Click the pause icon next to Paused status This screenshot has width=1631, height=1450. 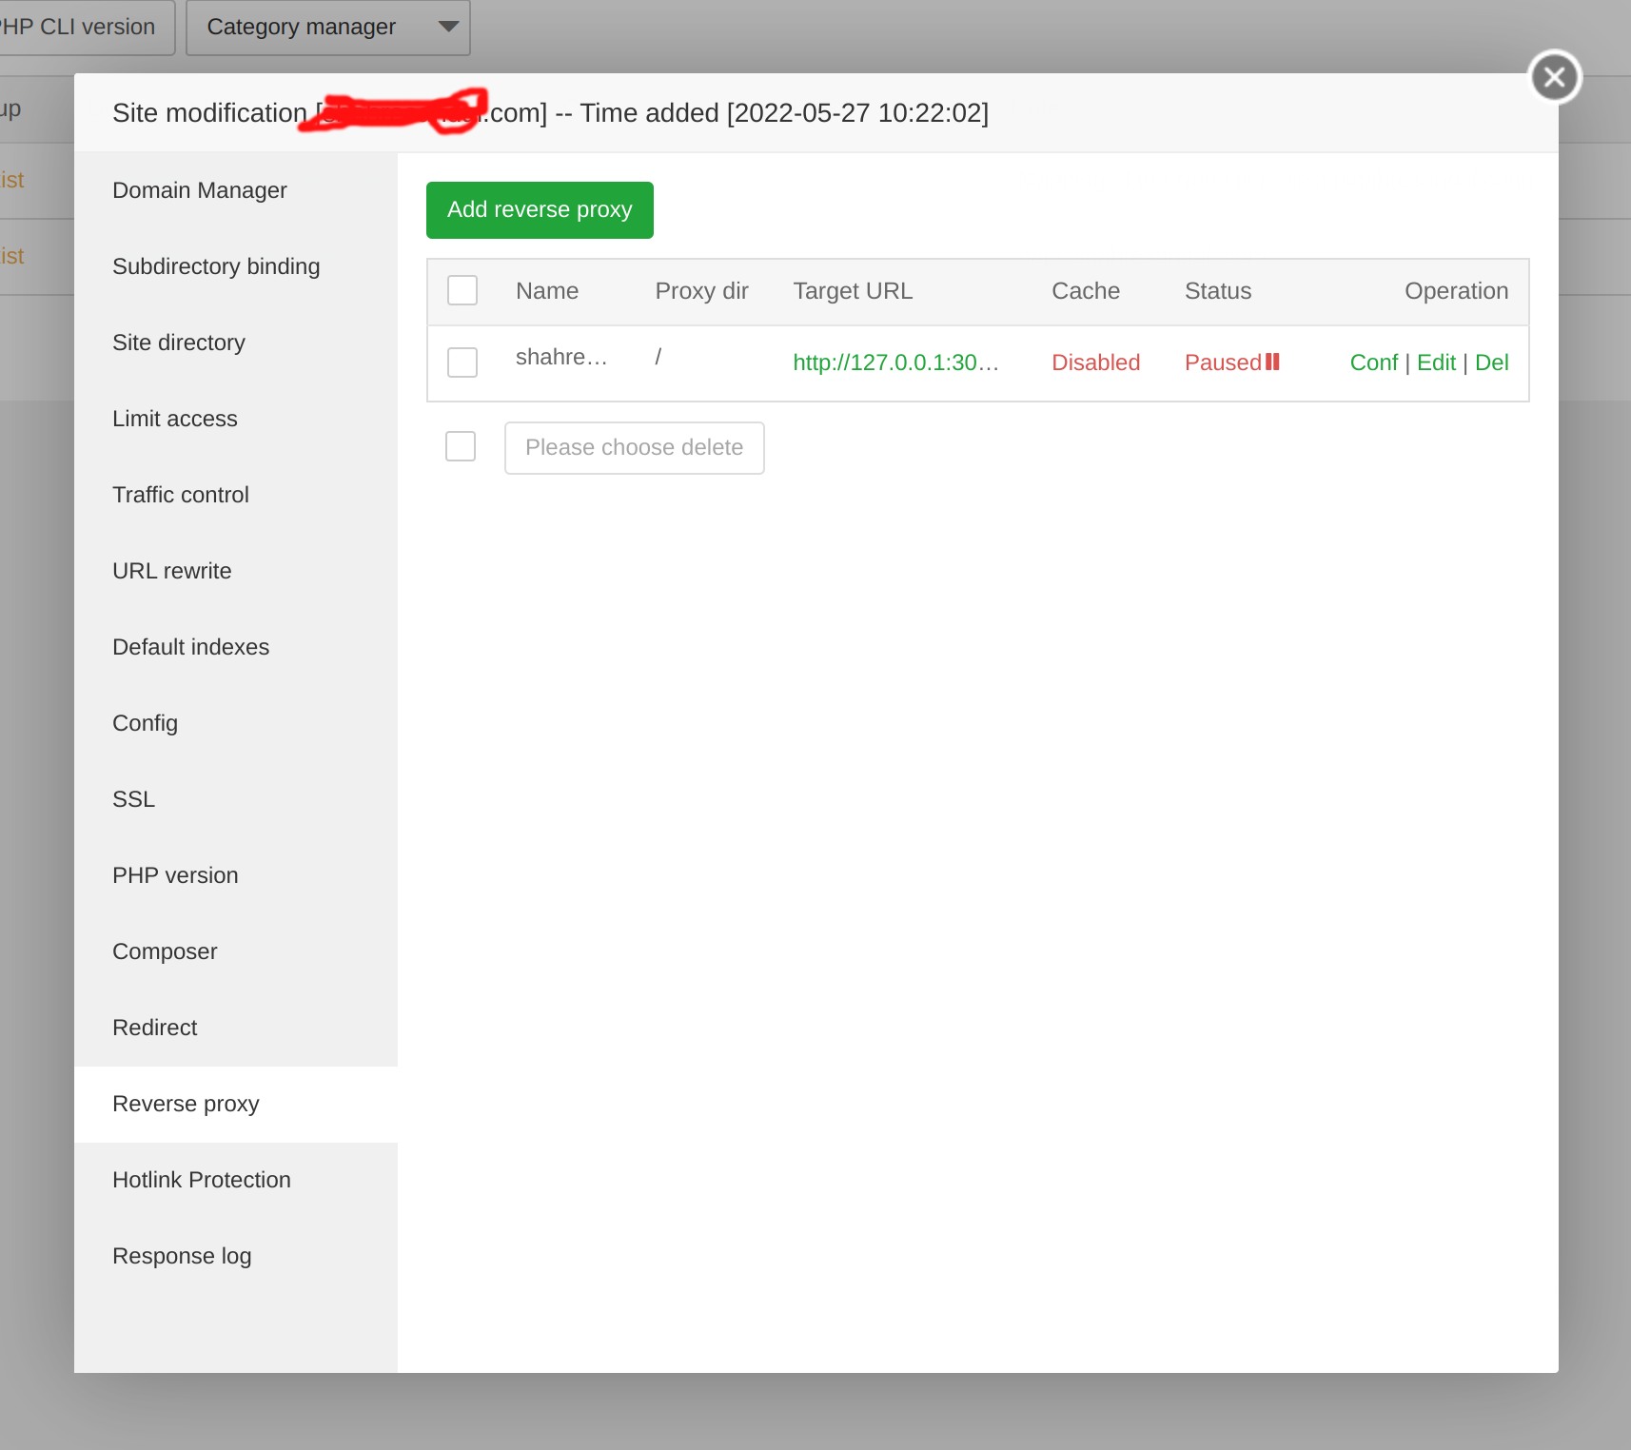pyautogui.click(x=1272, y=362)
